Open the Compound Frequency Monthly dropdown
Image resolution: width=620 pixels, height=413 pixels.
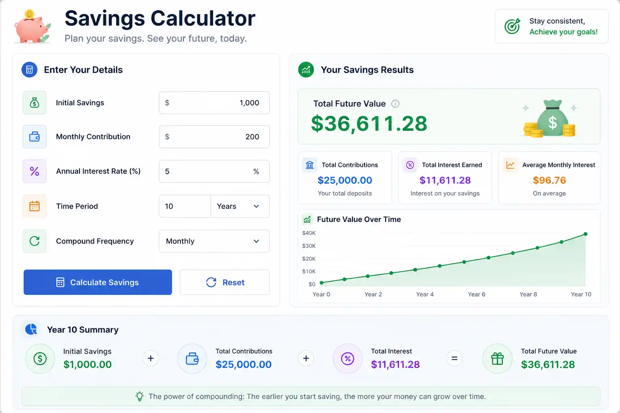[214, 241]
